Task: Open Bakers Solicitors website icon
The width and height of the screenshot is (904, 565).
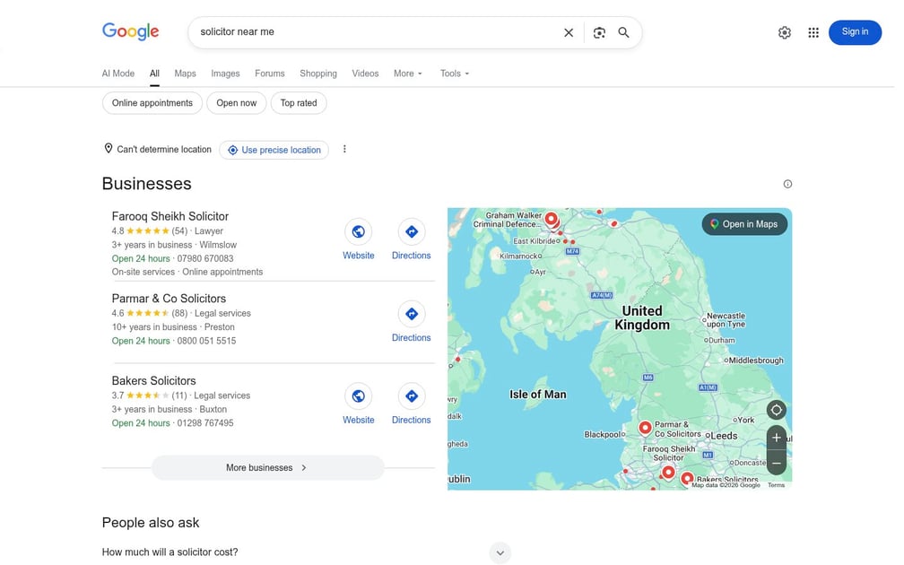Action: pos(359,396)
